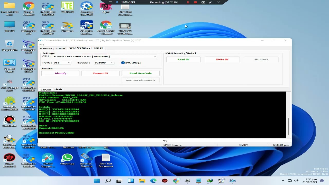Open the recorder hamburger menu

coord(110,2)
